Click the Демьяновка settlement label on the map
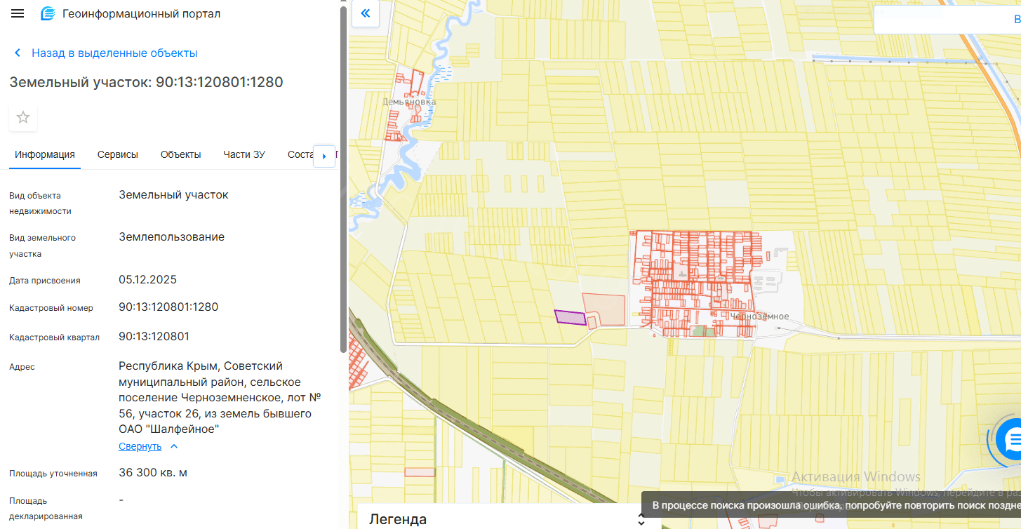The height and width of the screenshot is (529, 1021). [x=409, y=102]
